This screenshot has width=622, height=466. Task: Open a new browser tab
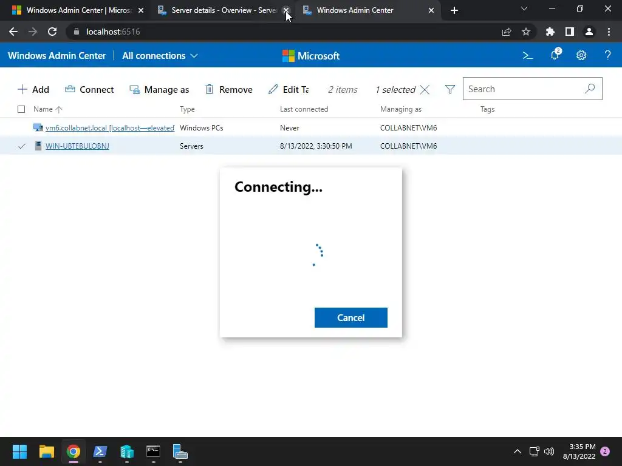coord(454,10)
